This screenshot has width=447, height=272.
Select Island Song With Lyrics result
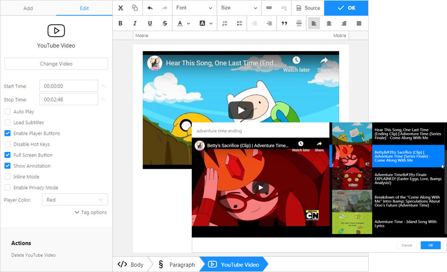coord(388,224)
